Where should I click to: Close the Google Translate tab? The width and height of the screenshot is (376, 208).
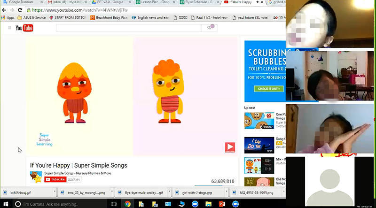coord(41,2)
